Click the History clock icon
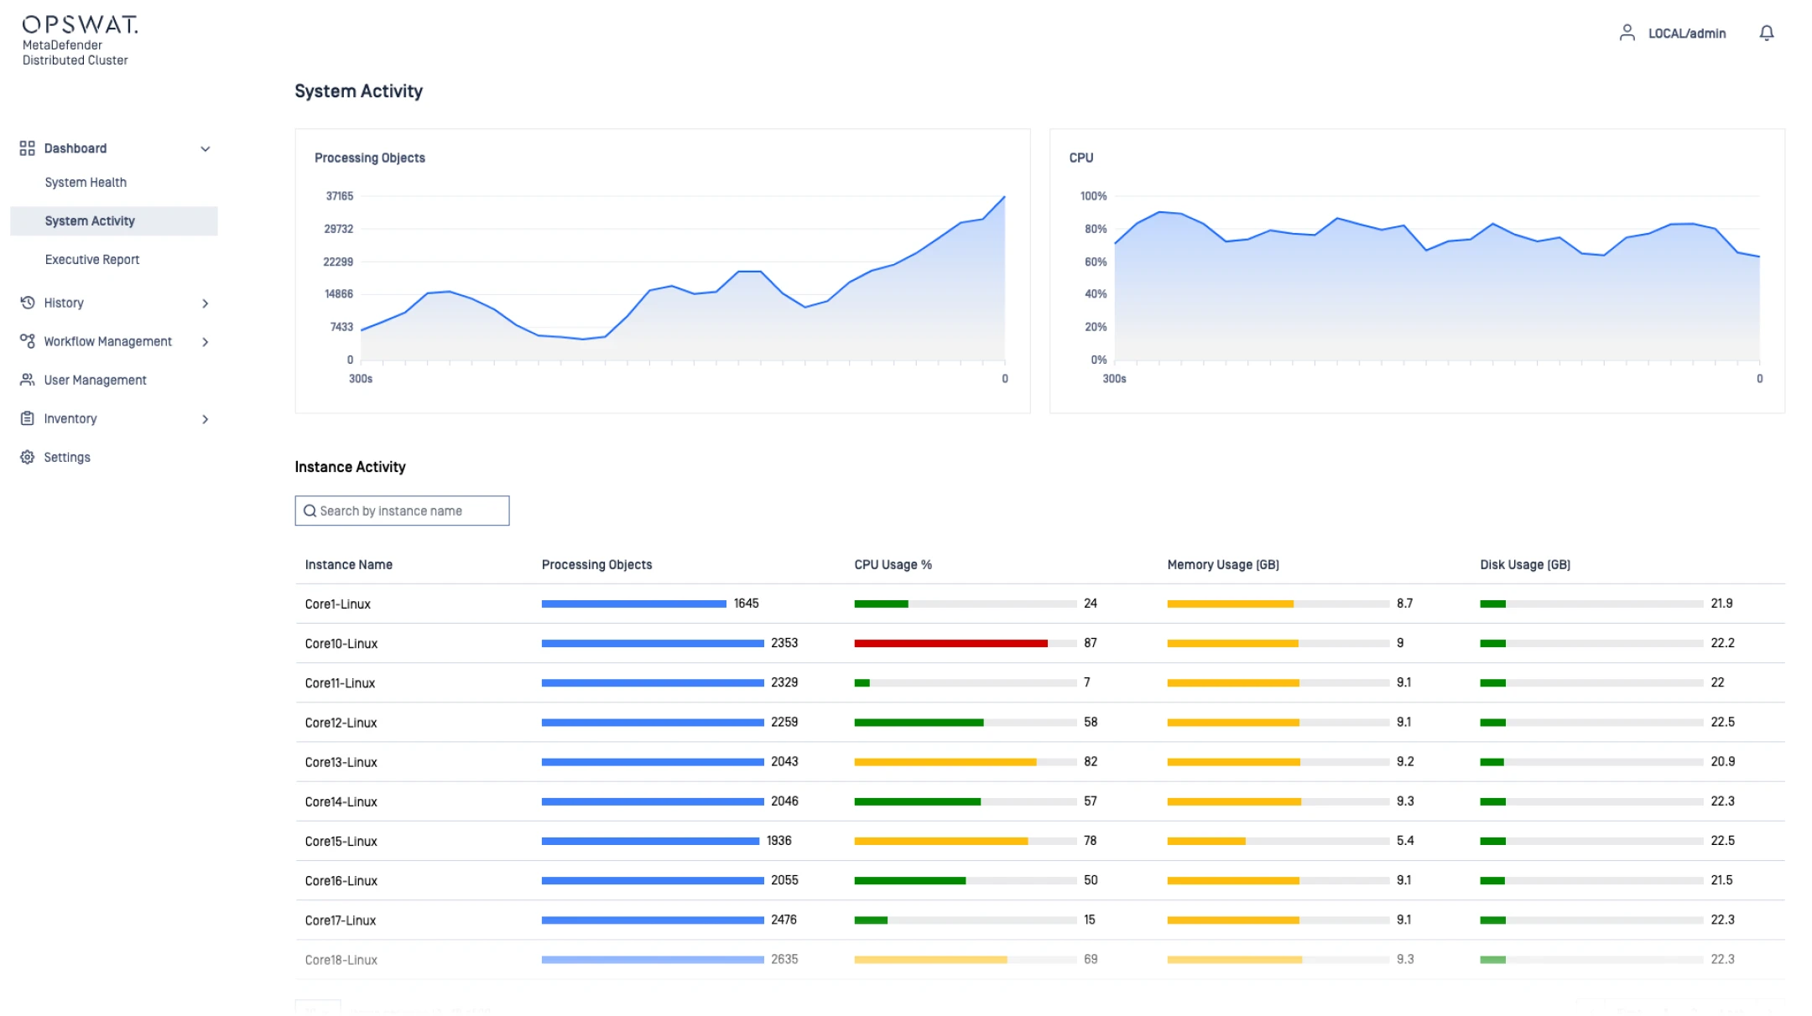The width and height of the screenshot is (1812, 1016). [x=27, y=303]
